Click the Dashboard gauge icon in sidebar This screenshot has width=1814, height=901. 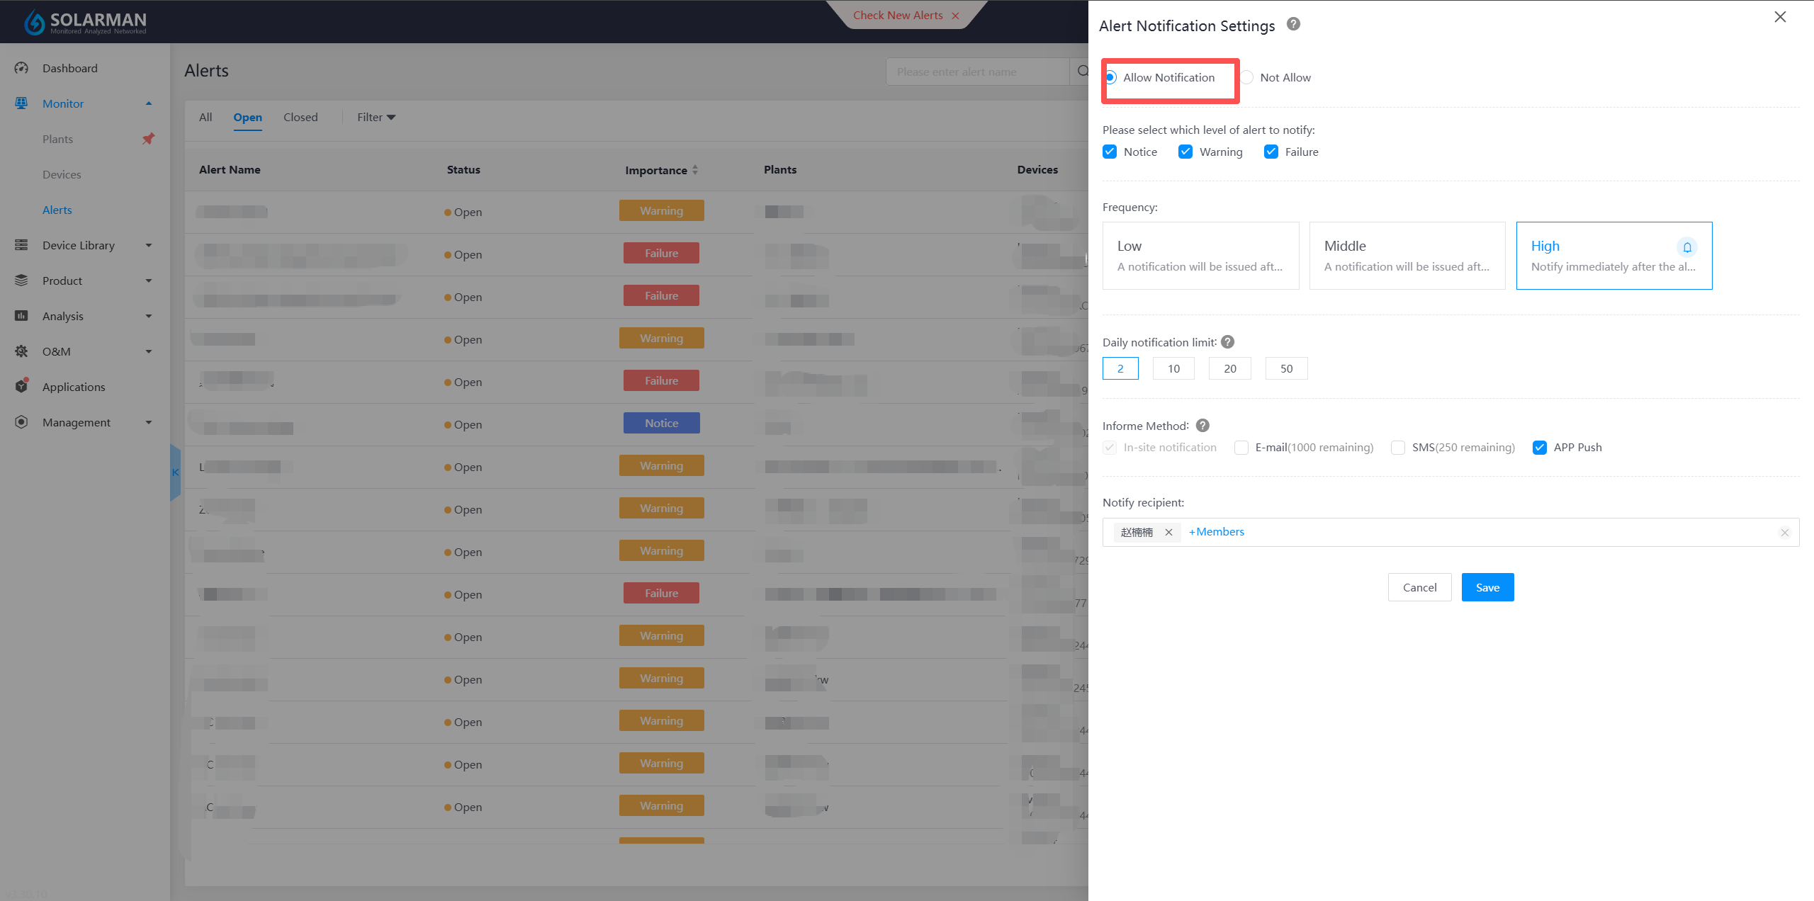point(21,68)
